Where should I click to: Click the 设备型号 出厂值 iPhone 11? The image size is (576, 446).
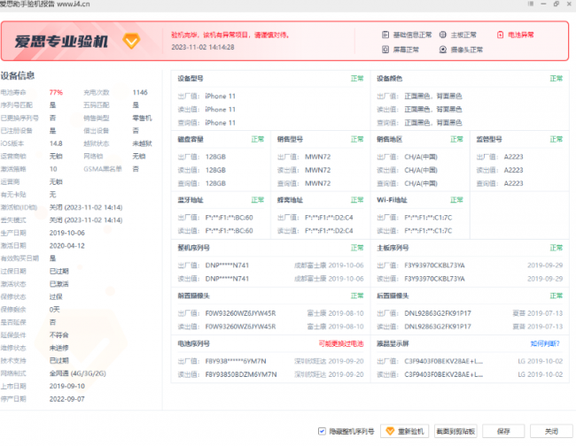220,96
